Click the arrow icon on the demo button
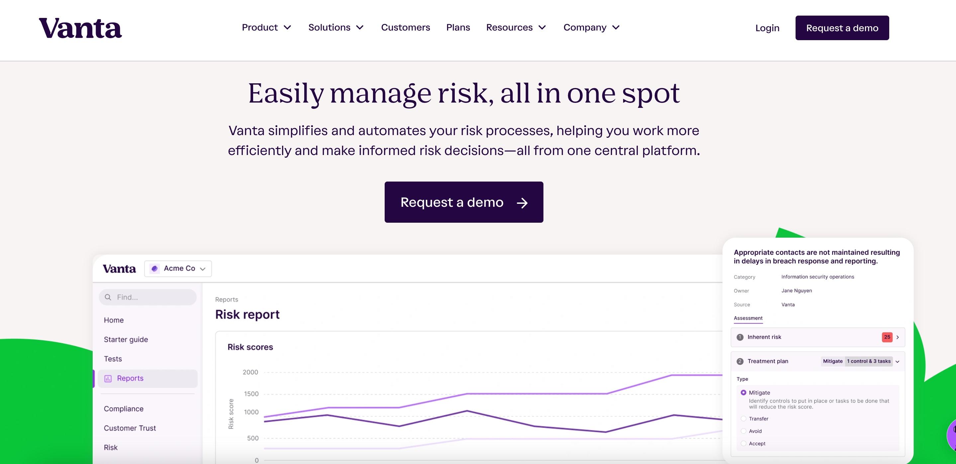Viewport: 956px width, 464px height. pos(522,203)
